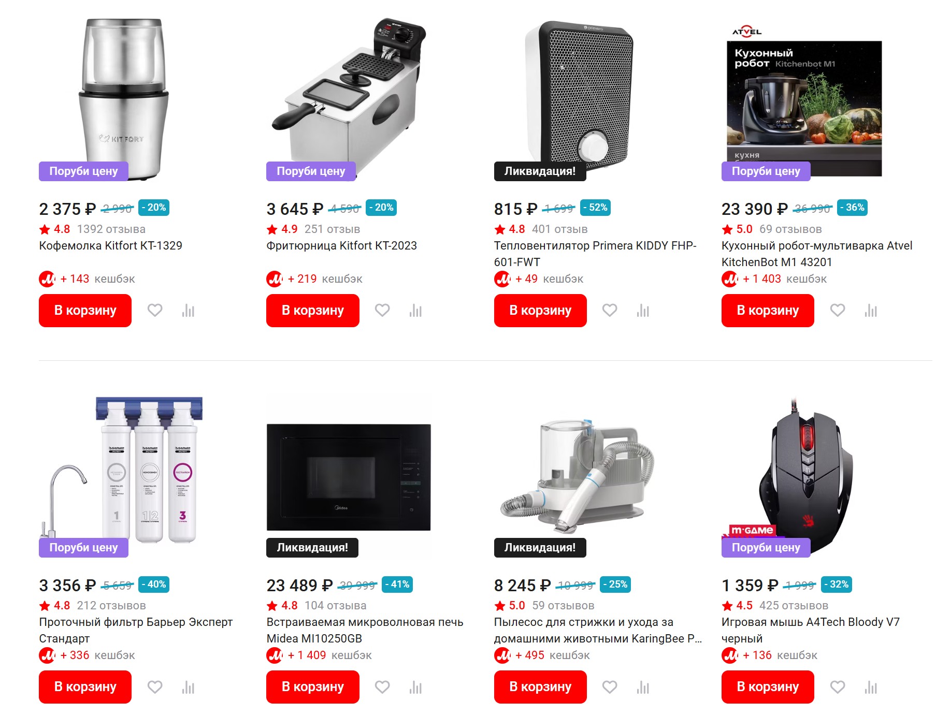Screen dimensions: 950x716
Task: Click Поруби цену badge on Барьер filter
Action: pyautogui.click(x=83, y=547)
